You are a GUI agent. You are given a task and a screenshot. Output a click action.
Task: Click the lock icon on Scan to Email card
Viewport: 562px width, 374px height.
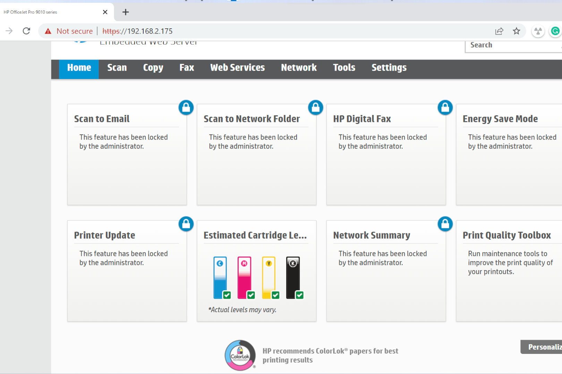(186, 108)
